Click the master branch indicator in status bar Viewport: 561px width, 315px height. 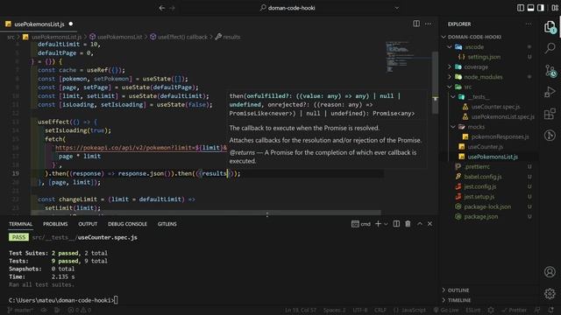pos(20,310)
